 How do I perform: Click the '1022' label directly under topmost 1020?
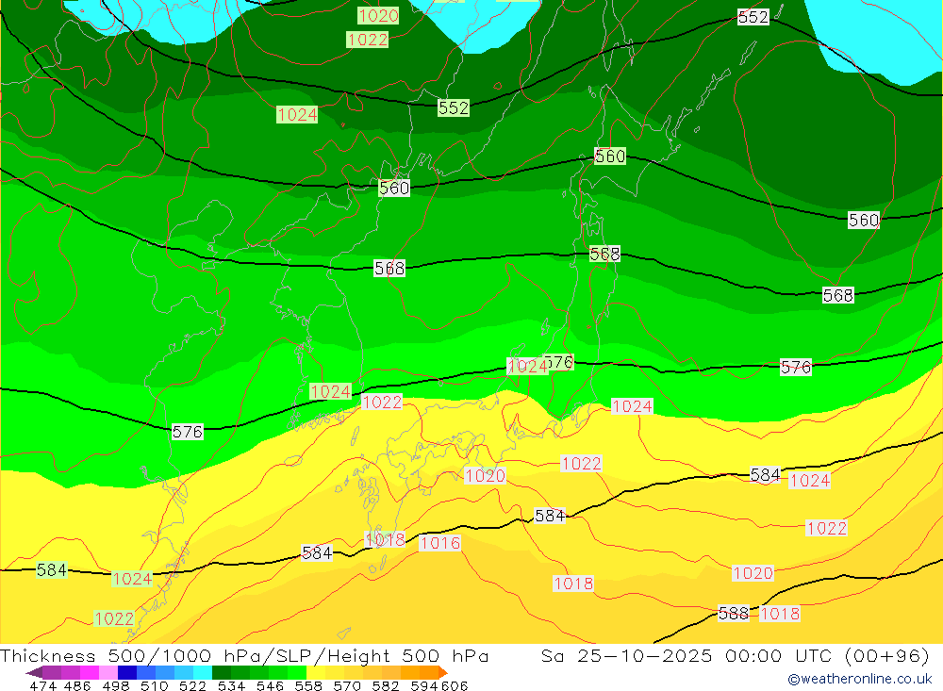tap(368, 40)
